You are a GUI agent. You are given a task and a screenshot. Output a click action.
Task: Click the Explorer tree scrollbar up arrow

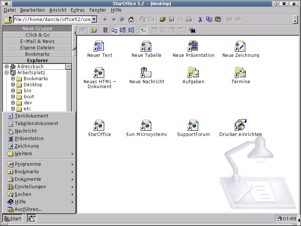coord(68,67)
